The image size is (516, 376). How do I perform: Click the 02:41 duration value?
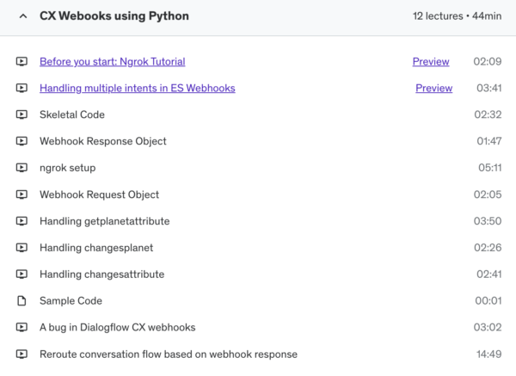[x=489, y=274]
